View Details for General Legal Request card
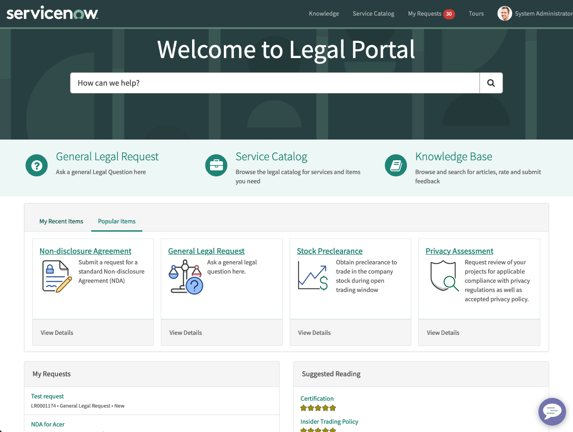Screen dimensions: 573x432 (186, 333)
